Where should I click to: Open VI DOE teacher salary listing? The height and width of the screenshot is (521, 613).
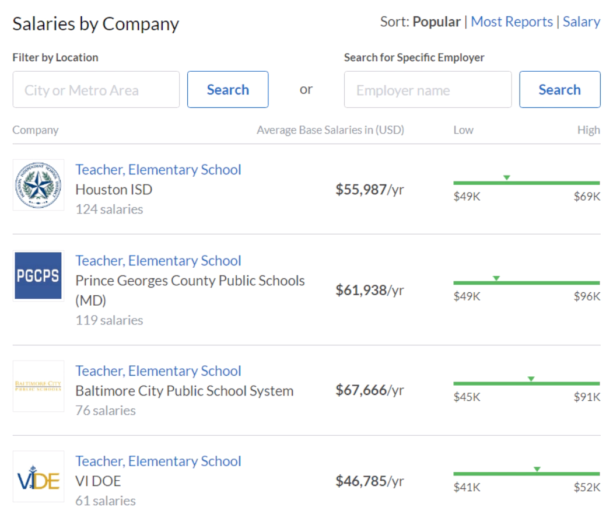point(158,461)
